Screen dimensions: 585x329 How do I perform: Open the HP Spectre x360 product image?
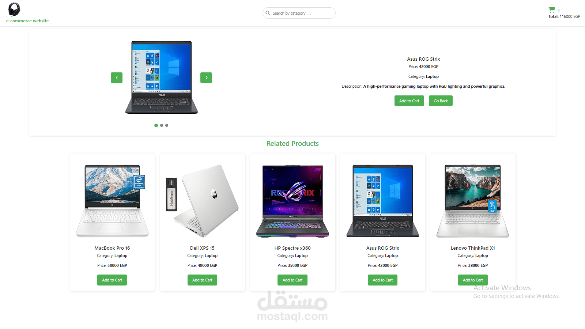pos(292,201)
